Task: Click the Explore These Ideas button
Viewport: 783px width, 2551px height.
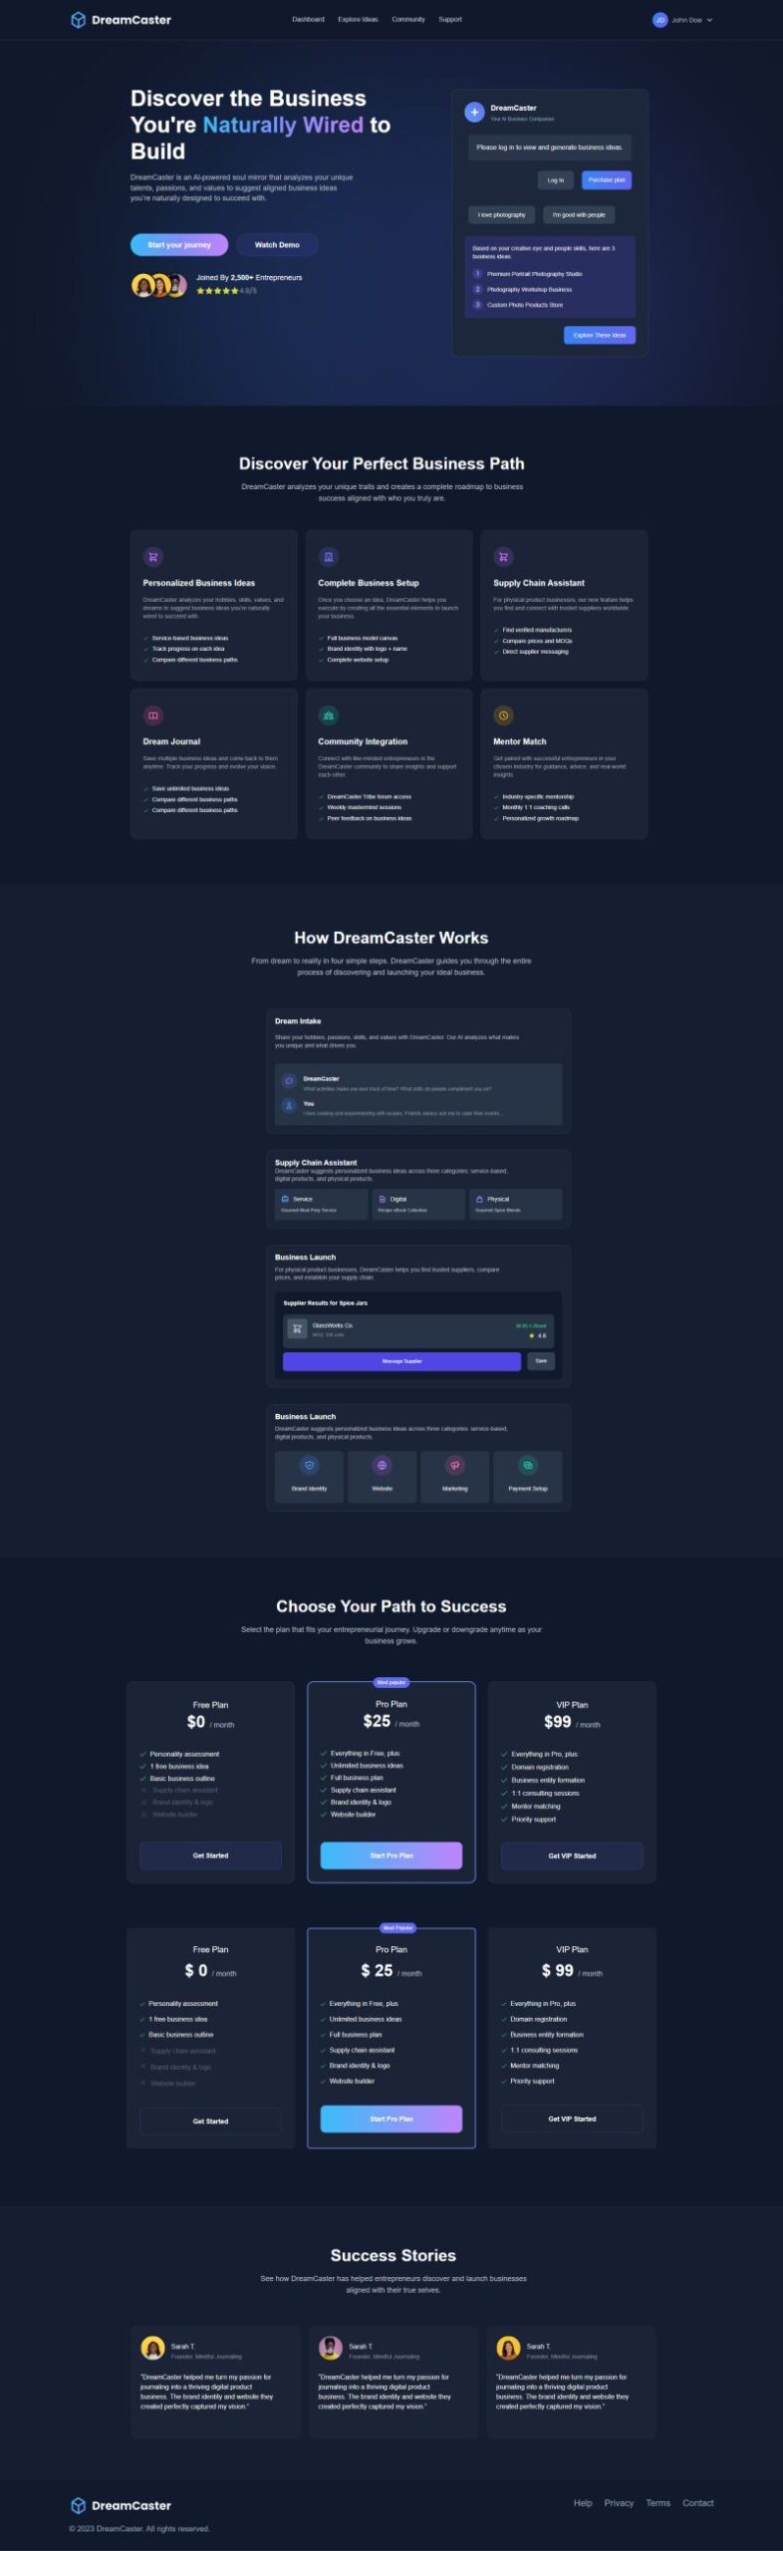Action: [x=600, y=336]
